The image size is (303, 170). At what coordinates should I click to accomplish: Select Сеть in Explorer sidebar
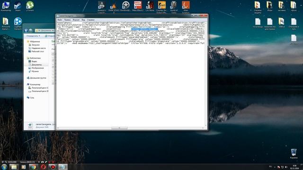click(x=30, y=98)
